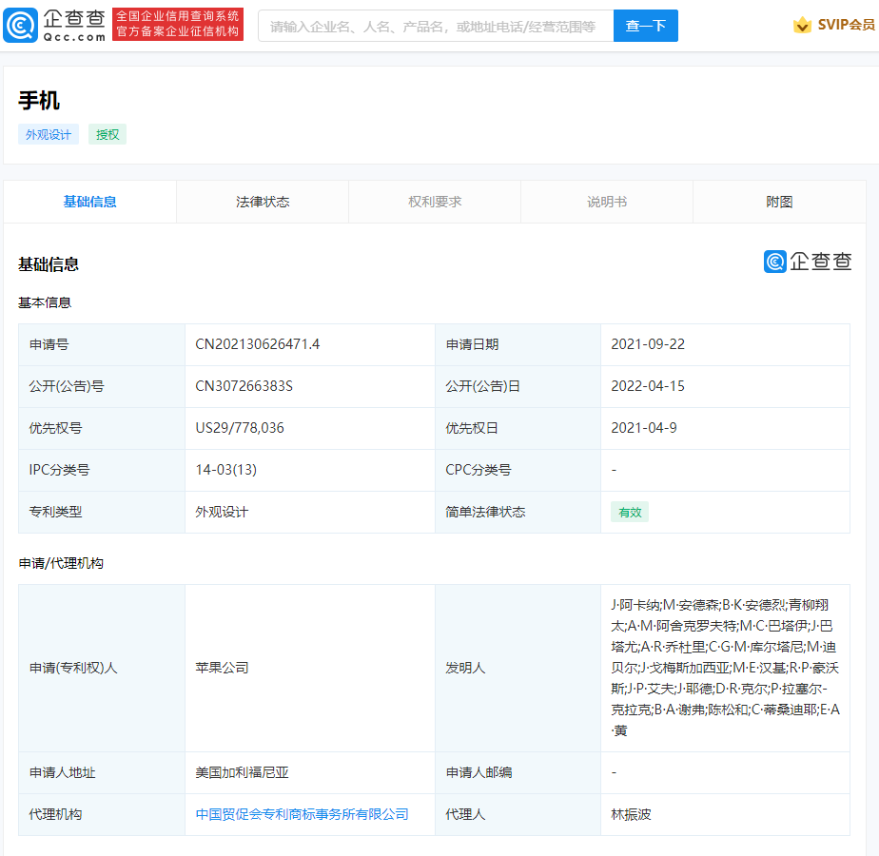Image resolution: width=879 pixels, height=856 pixels.
Task: Click the patent title 手机
Action: click(39, 101)
